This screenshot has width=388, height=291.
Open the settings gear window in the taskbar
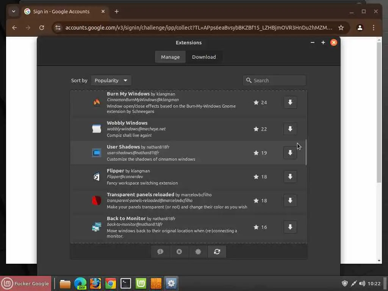click(x=171, y=283)
